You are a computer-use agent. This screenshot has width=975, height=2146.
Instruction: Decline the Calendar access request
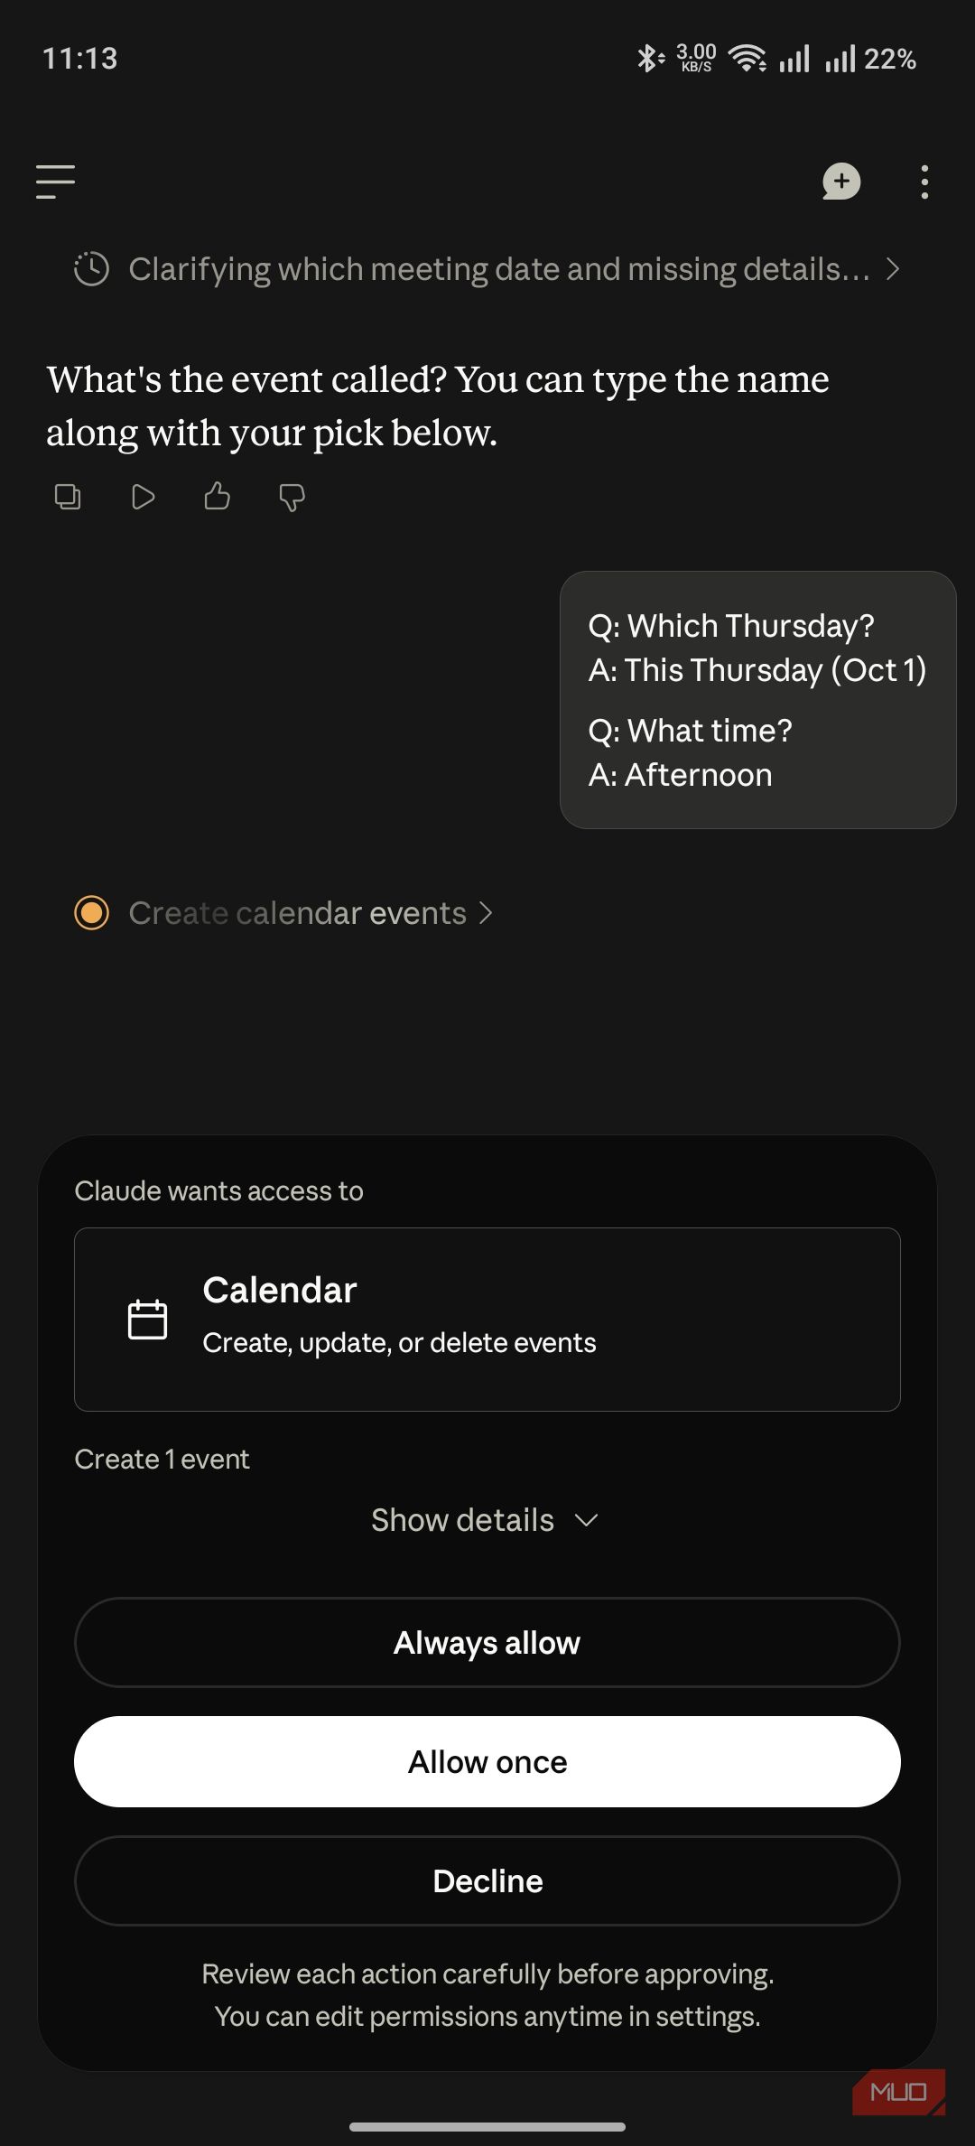487,1881
